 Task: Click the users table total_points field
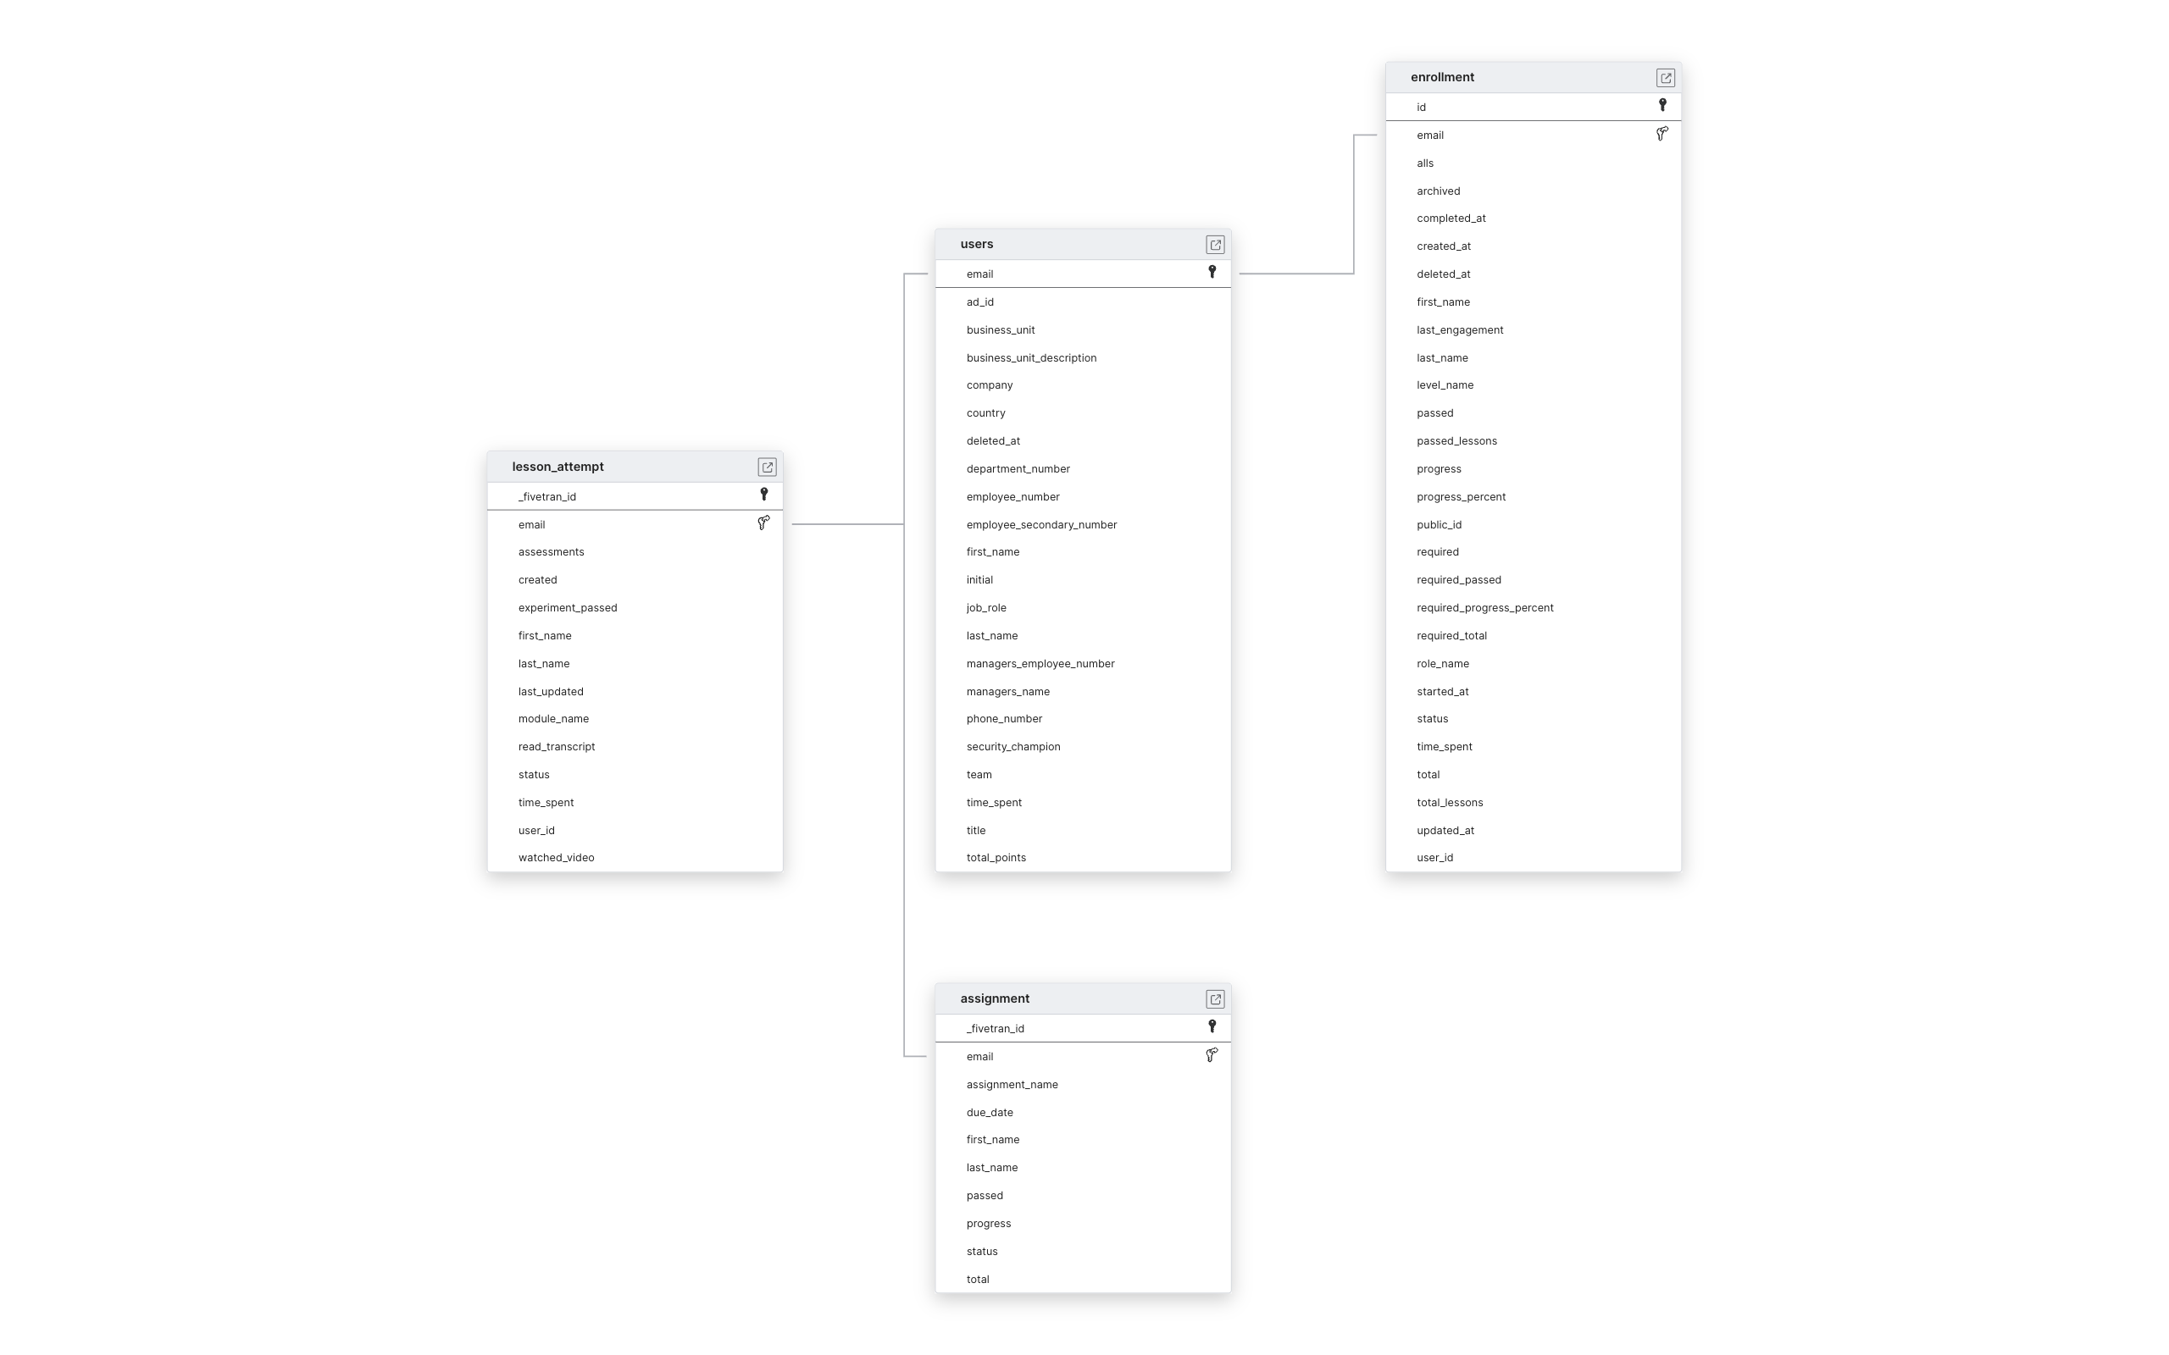pyautogui.click(x=996, y=857)
